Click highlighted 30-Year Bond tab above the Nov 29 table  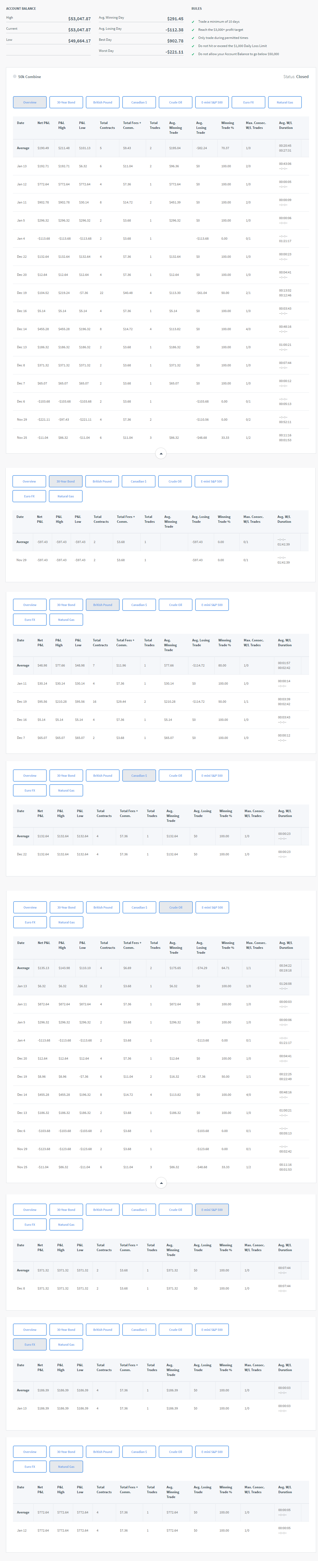(x=65, y=481)
